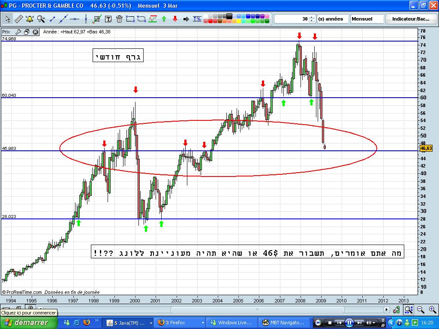439x329 pixels.
Task: Click the chart export icon near scrollbar
Action: (x=396, y=310)
